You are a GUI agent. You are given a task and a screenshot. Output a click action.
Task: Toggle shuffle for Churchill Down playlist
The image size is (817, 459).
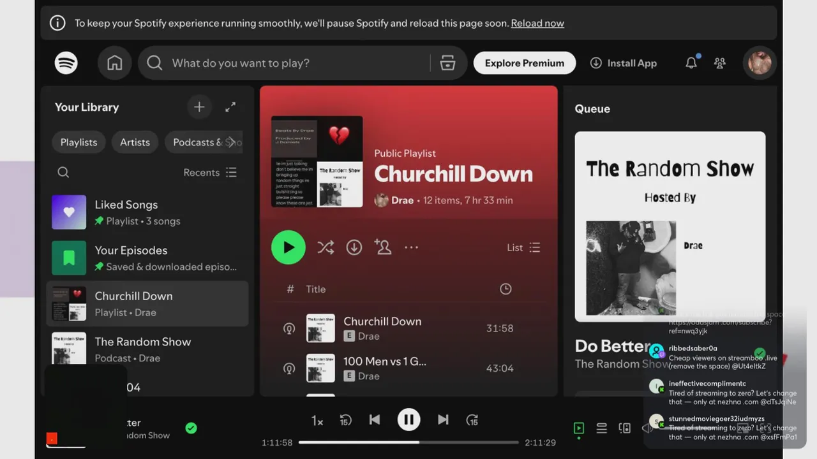point(326,247)
